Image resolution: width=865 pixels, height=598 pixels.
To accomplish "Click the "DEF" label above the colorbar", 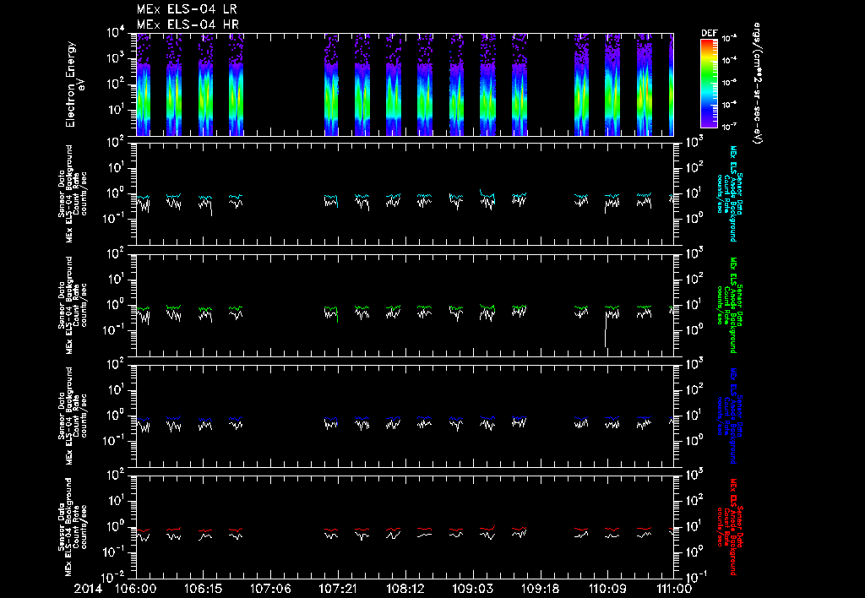I will 709,33.
